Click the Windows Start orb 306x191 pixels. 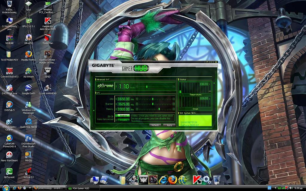click(6, 188)
